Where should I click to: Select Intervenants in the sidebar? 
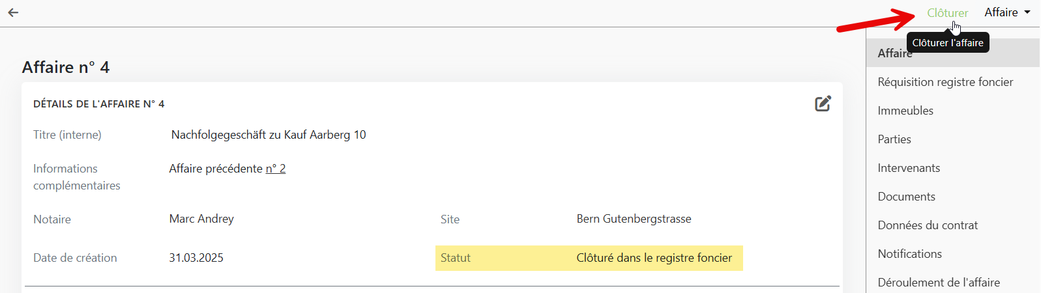coord(909,168)
